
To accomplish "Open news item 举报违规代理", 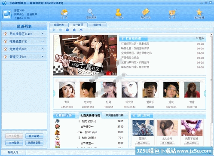I will click(x=135, y=67).
